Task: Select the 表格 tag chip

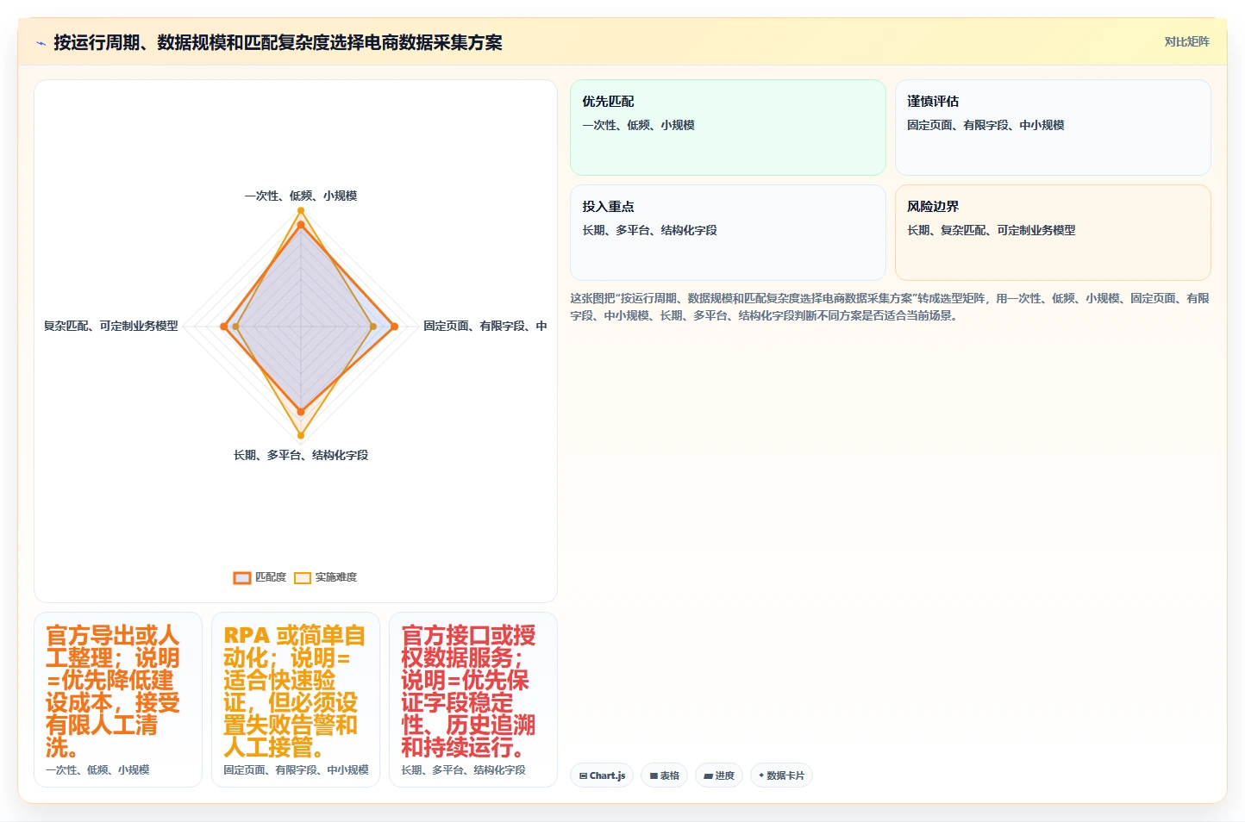Action: 664,775
